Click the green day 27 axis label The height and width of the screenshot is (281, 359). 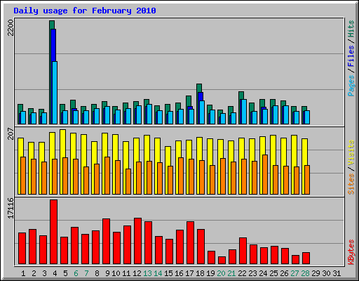tap(294, 273)
